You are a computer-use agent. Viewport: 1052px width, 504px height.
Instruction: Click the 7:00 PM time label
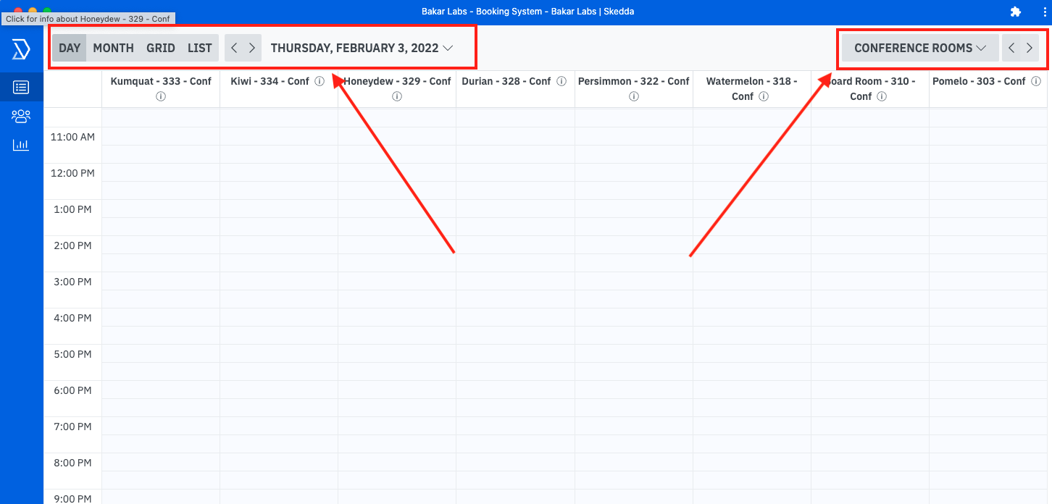(x=73, y=427)
